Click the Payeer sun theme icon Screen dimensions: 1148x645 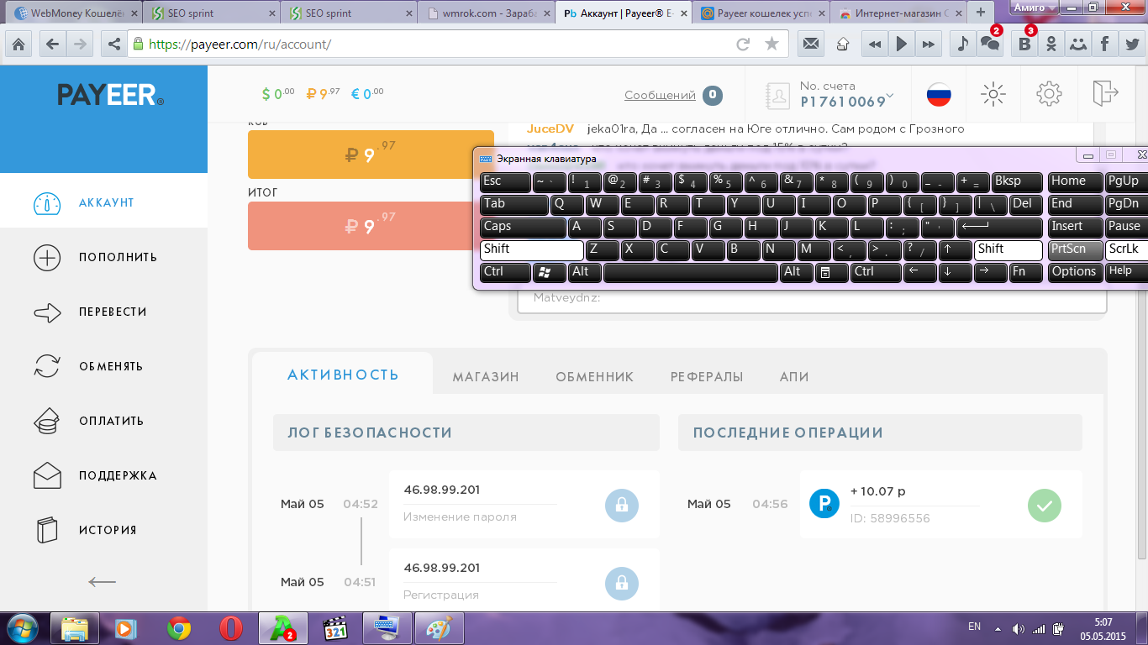(x=993, y=94)
